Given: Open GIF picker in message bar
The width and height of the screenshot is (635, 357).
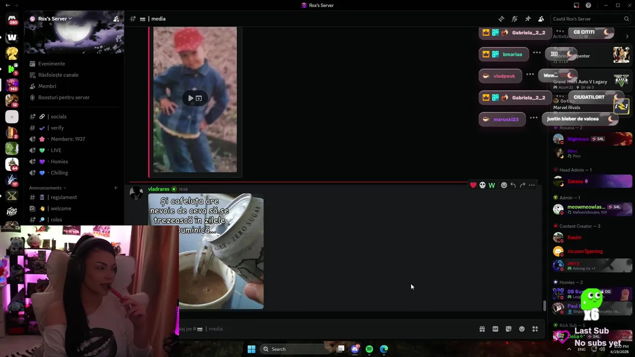Looking at the screenshot, I should click(495, 329).
